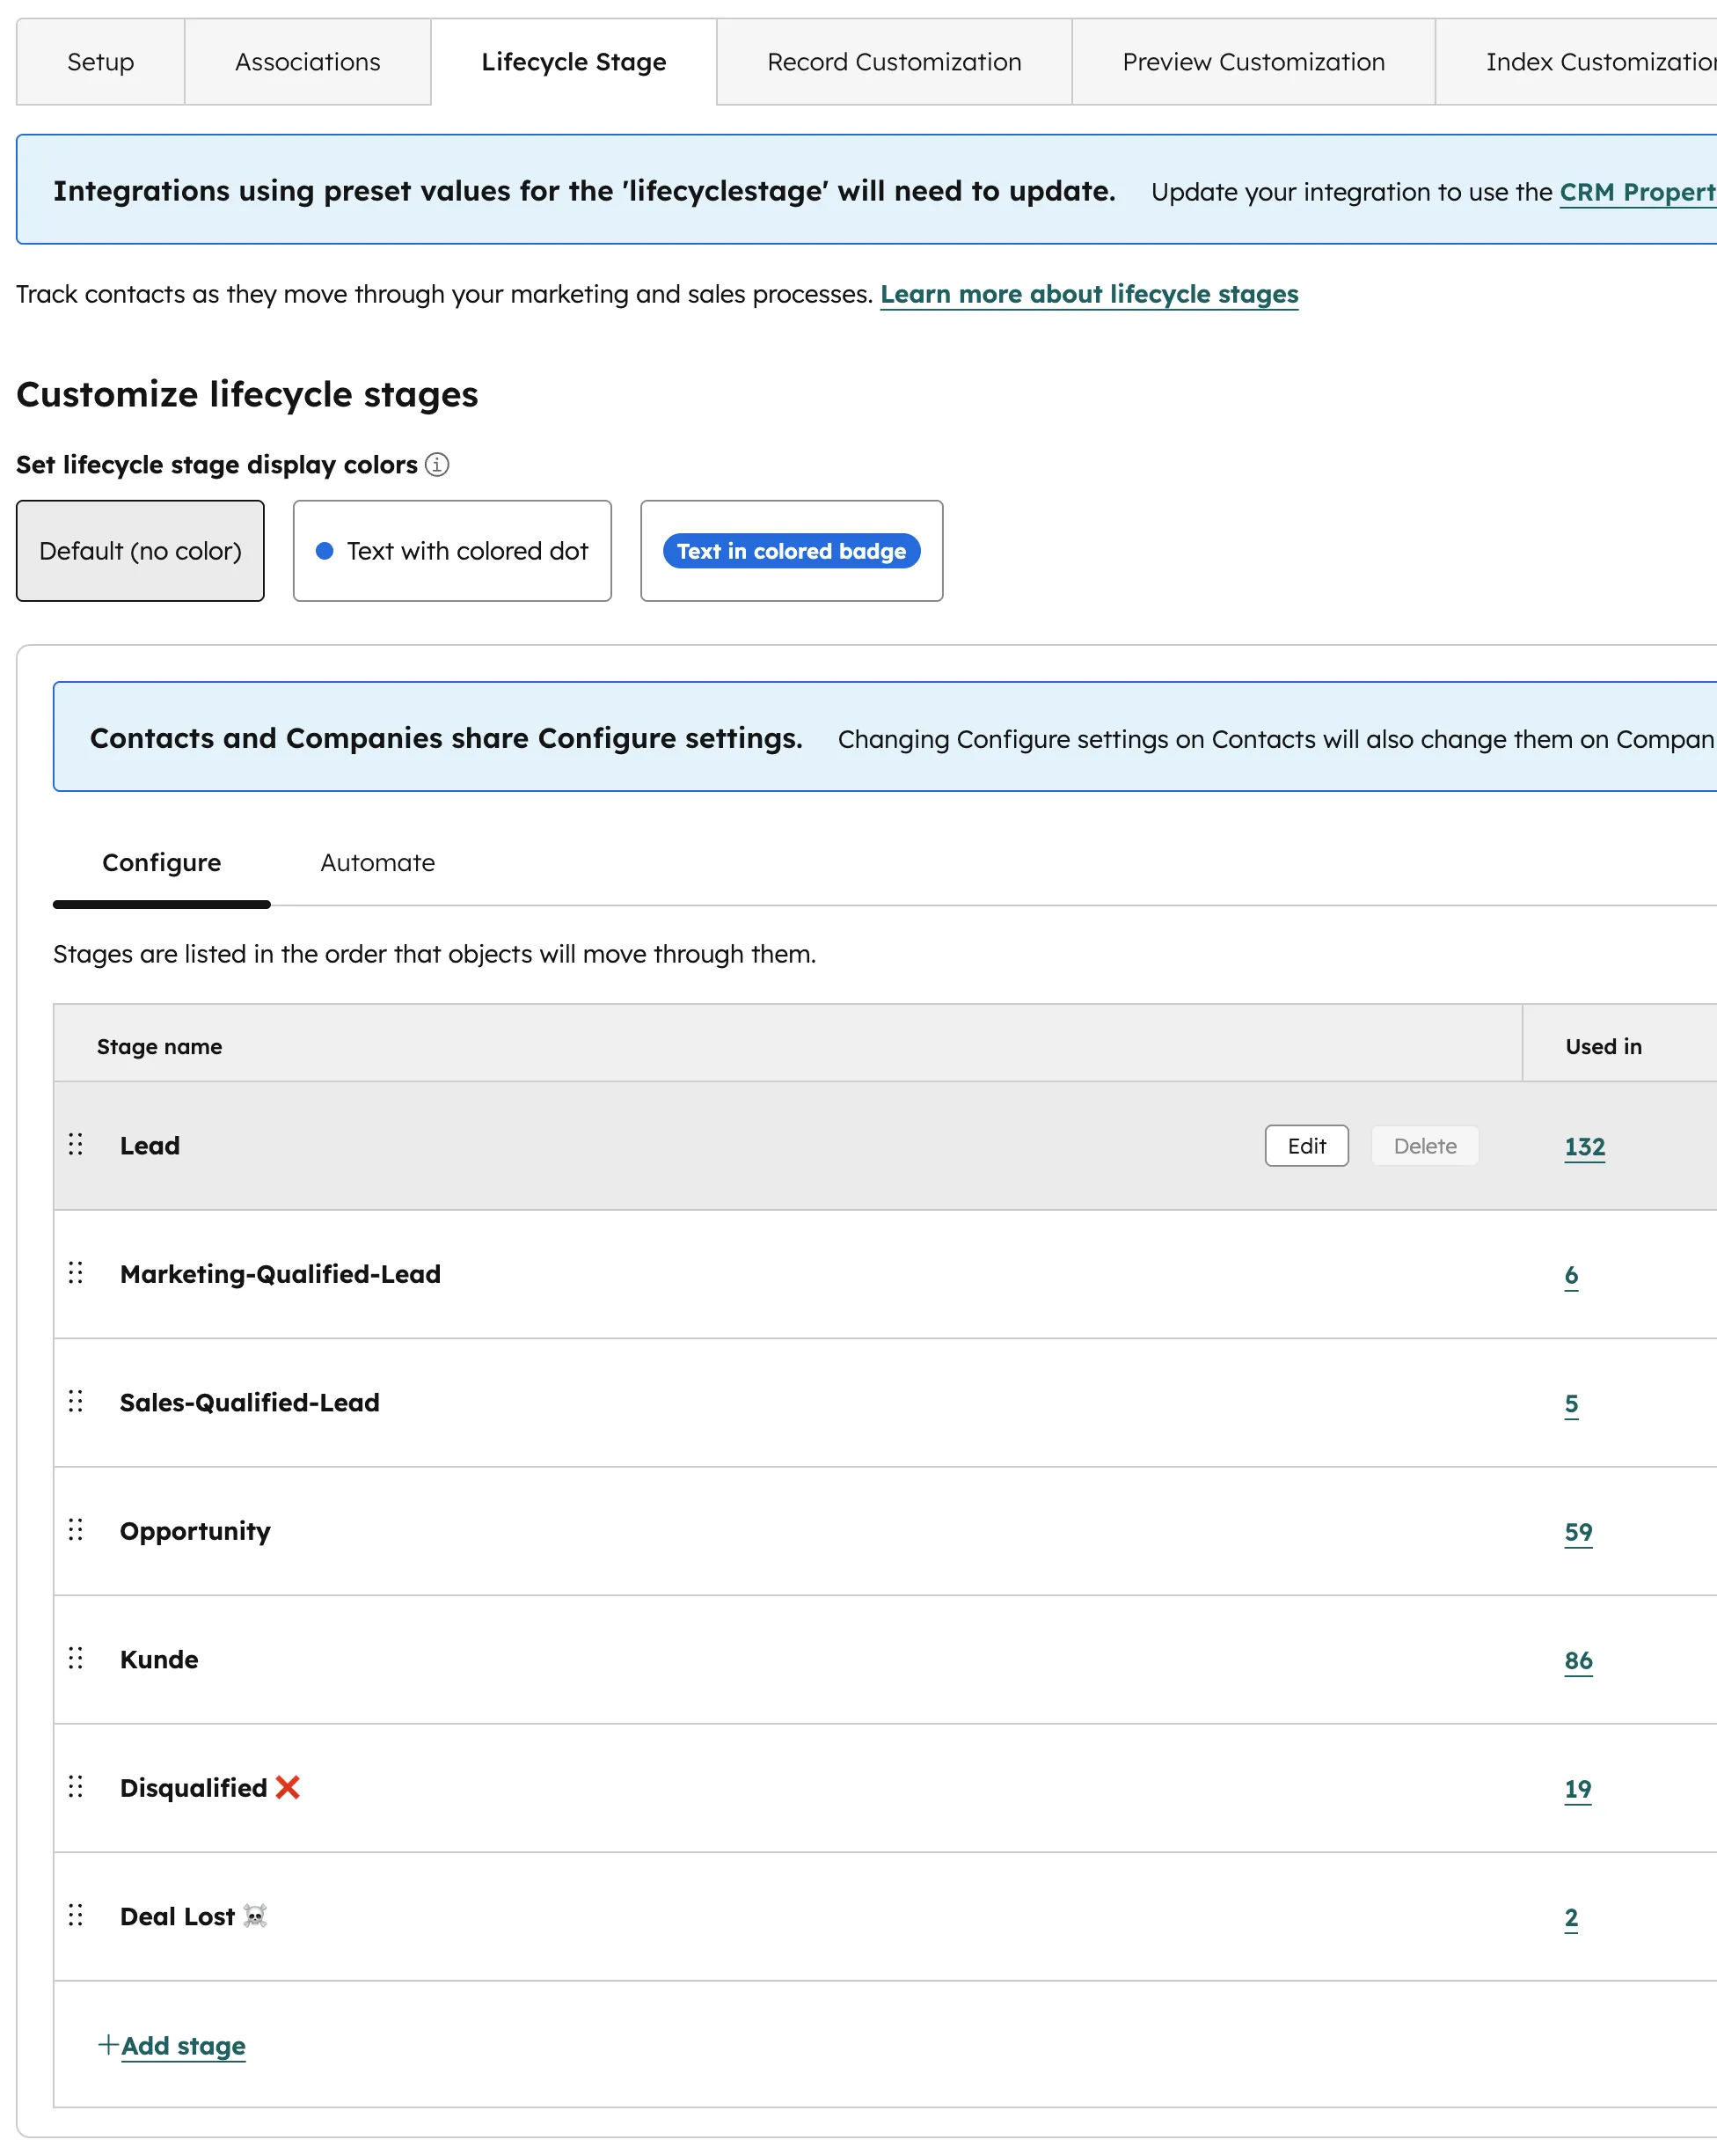Click the drag handle beside the Lead stage
The image size is (1717, 2147).
coord(76,1144)
